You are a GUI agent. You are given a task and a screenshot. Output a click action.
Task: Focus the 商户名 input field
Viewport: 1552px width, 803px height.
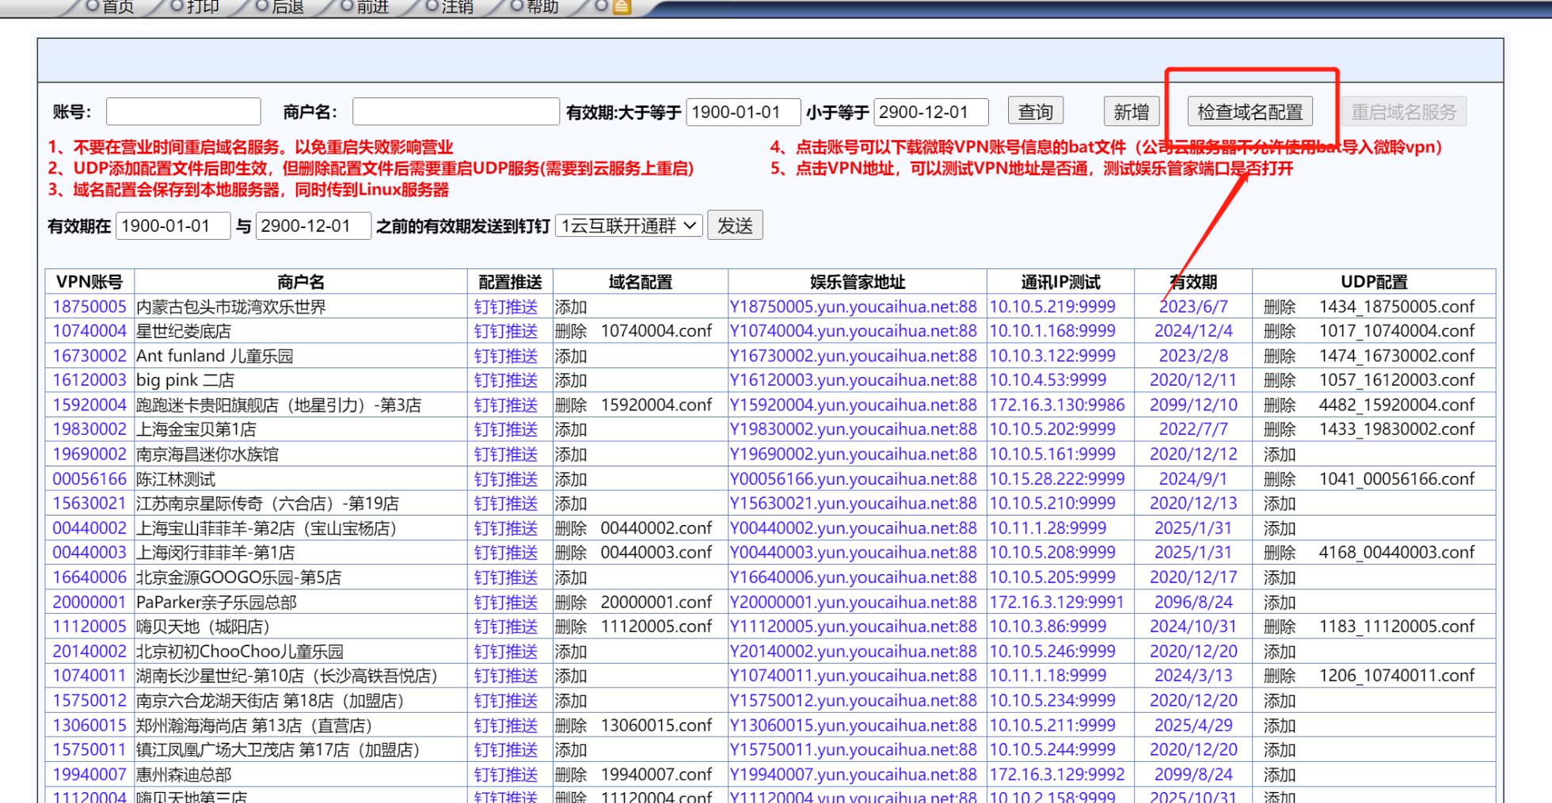click(455, 112)
